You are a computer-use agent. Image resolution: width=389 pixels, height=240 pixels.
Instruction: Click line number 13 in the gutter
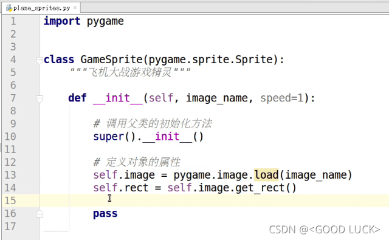[x=10, y=175]
